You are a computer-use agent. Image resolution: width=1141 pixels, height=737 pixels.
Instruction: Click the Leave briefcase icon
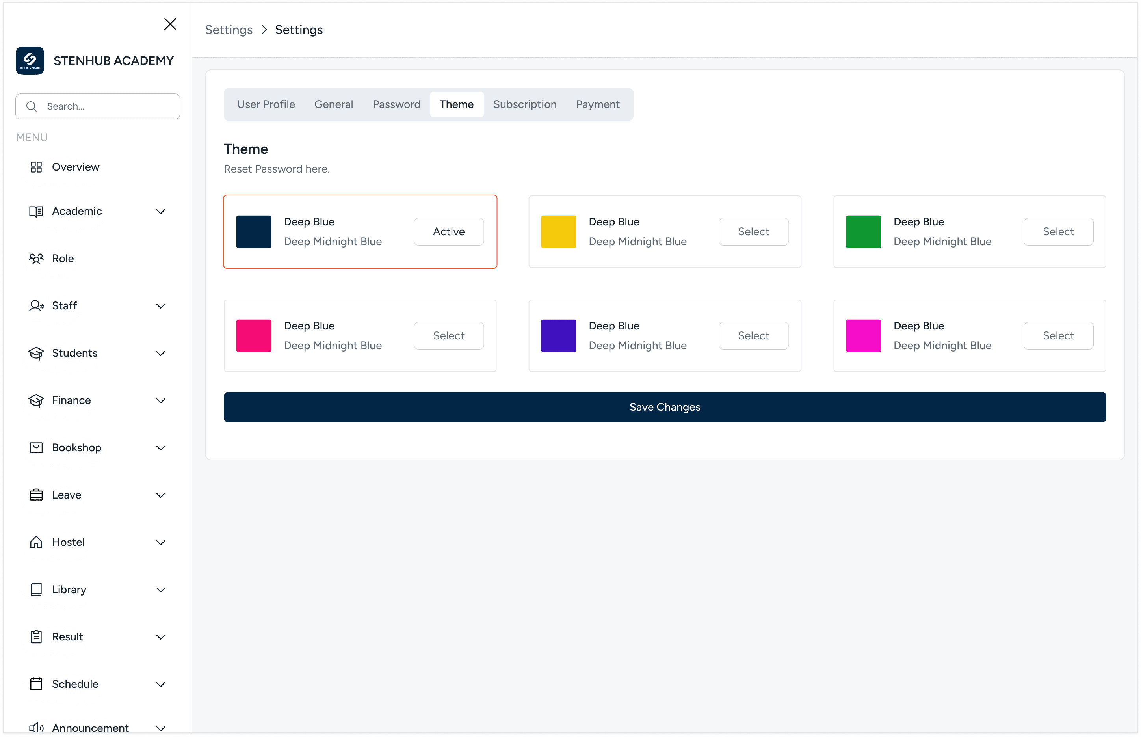coord(36,495)
